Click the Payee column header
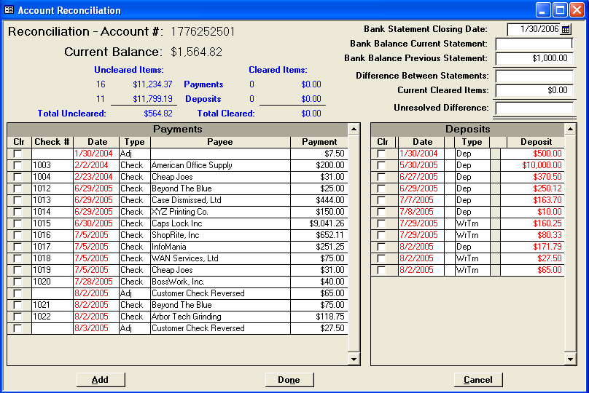589x393 pixels. 219,142
